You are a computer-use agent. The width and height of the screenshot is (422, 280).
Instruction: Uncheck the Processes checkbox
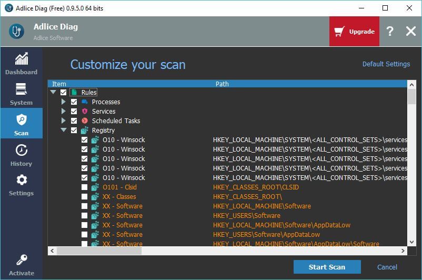[74, 102]
